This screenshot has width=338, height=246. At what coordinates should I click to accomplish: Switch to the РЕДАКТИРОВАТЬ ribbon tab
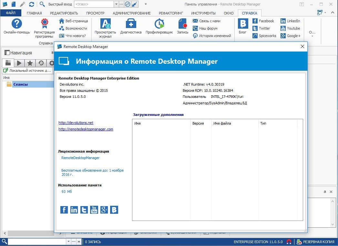coord(64,13)
